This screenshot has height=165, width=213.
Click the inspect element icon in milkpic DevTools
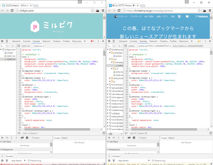coord(2,41)
